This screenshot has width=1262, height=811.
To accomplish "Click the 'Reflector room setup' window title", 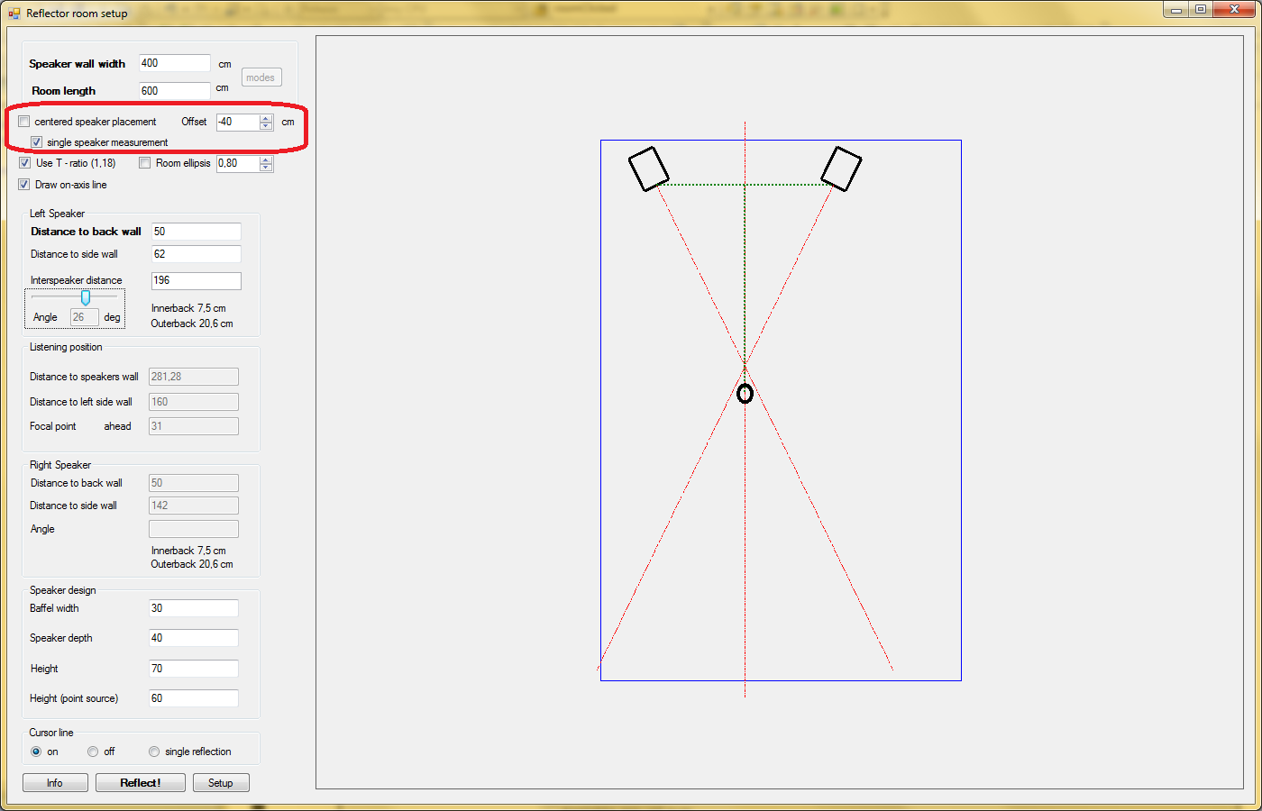I will click(x=78, y=14).
